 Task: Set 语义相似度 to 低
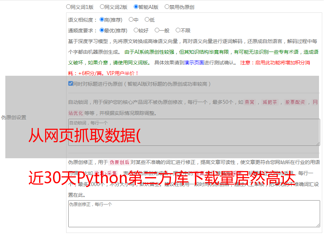click(147, 20)
